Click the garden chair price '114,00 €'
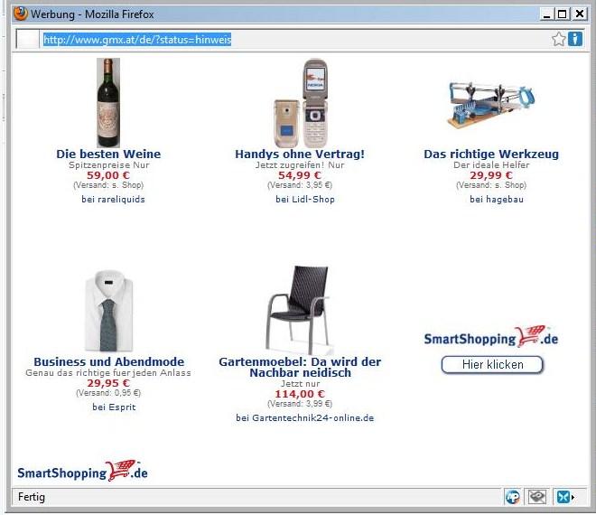 coord(300,394)
